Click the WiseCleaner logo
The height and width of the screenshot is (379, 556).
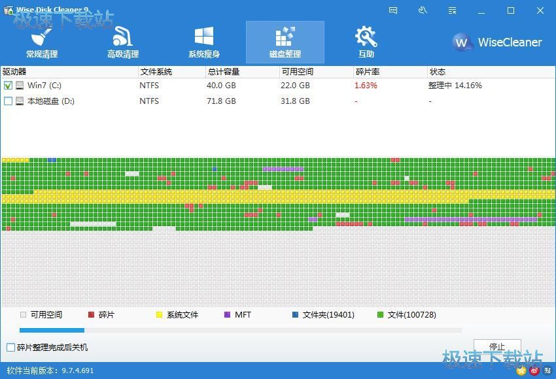(498, 42)
